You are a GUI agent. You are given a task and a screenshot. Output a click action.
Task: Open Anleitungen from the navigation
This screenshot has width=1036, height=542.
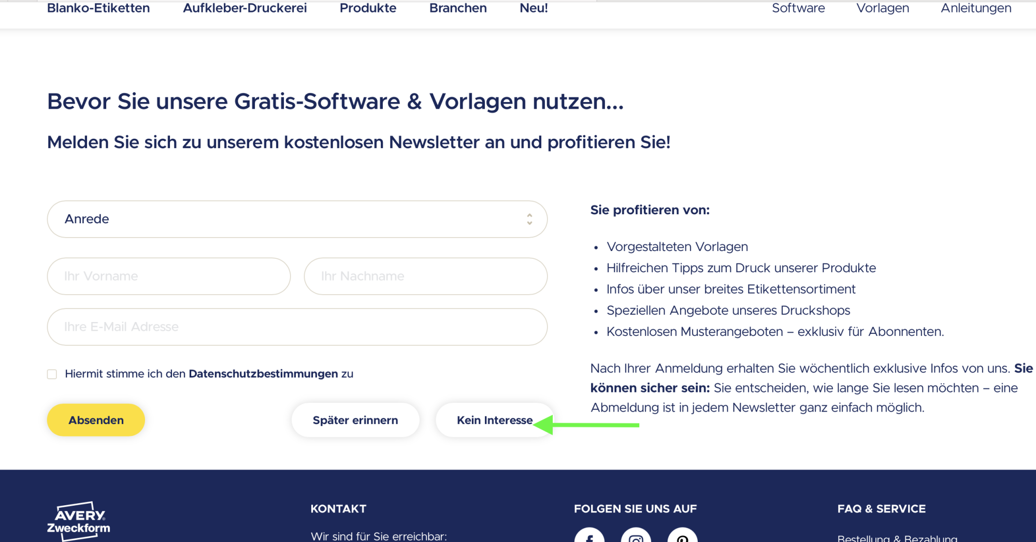pos(976,8)
